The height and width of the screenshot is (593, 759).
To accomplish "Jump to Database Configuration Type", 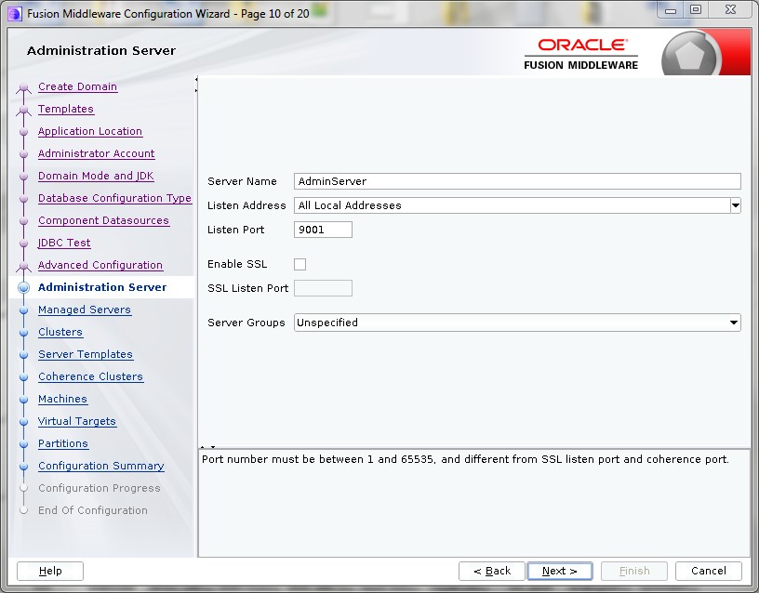I will click(114, 198).
